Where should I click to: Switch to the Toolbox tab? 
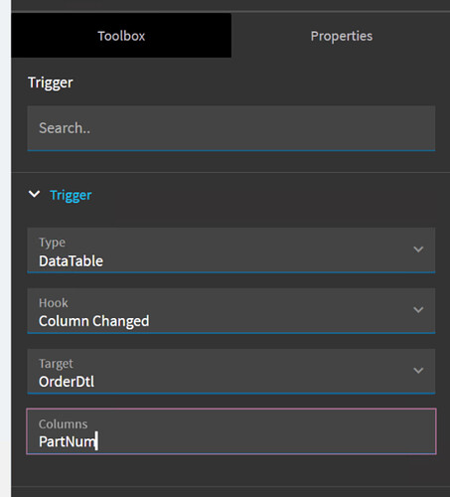(x=121, y=36)
